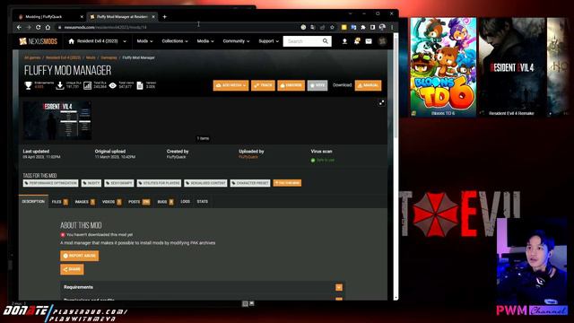Viewport: 574px width, 323px height.
Task: Switch to the Bugs tab
Action: tap(165, 202)
